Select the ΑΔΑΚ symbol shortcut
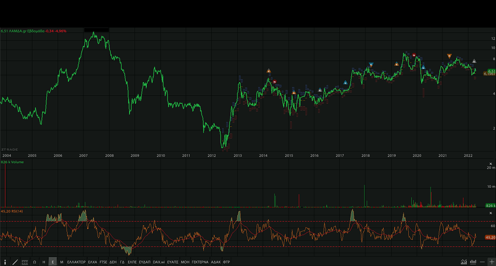This screenshot has width=496, height=266. tap(216, 262)
